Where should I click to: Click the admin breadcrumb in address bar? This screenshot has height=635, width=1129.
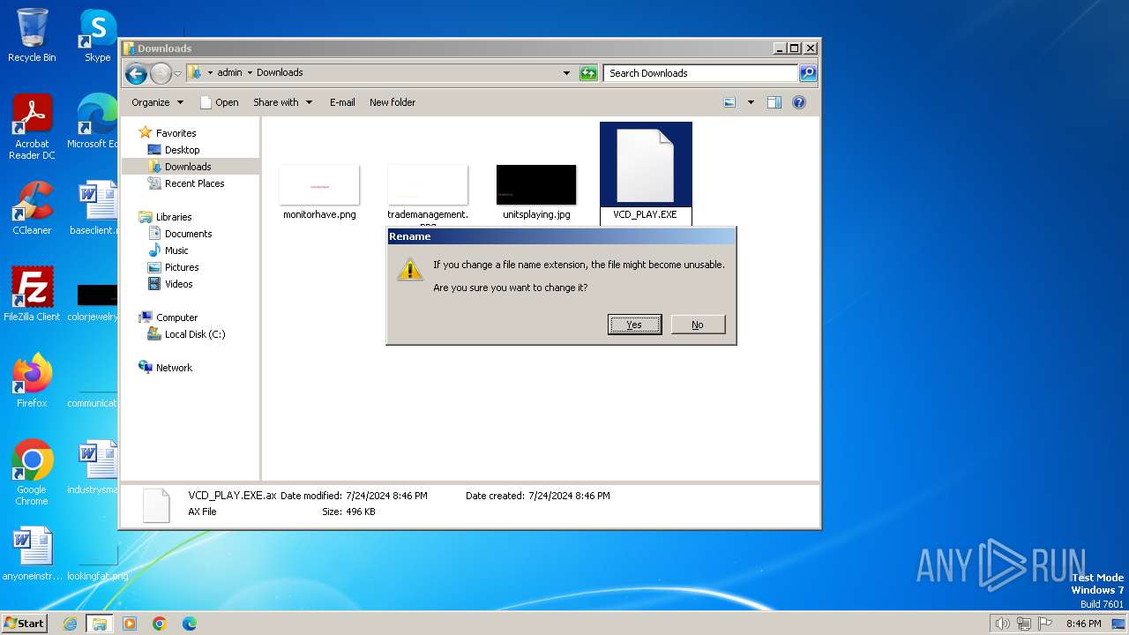(229, 73)
